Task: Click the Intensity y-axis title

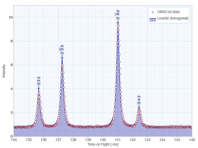Action: (4, 71)
